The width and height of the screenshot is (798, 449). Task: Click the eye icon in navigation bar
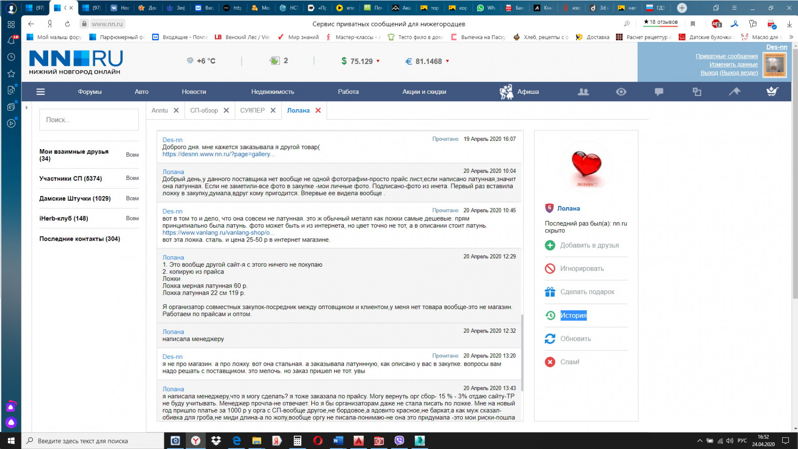click(621, 92)
